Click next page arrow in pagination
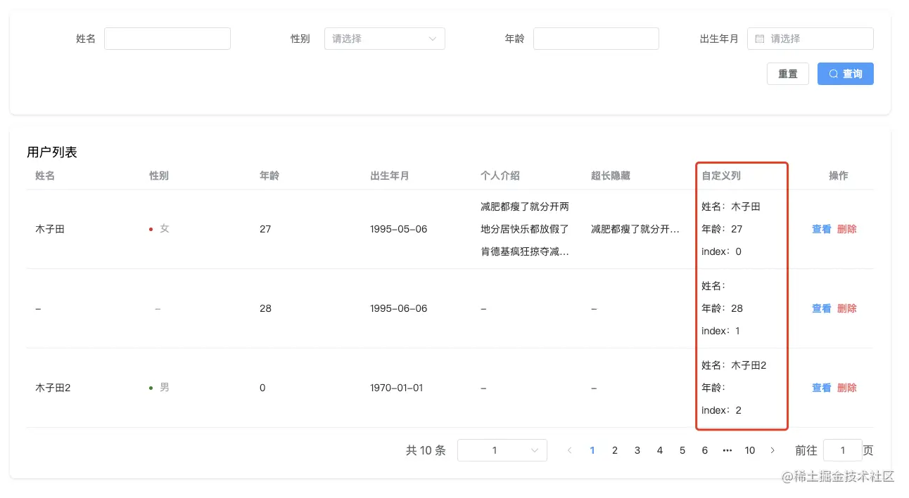Image resolution: width=909 pixels, height=498 pixels. pyautogui.click(x=773, y=450)
